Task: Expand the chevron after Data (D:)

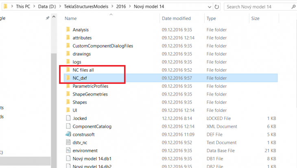Action: 60,7
